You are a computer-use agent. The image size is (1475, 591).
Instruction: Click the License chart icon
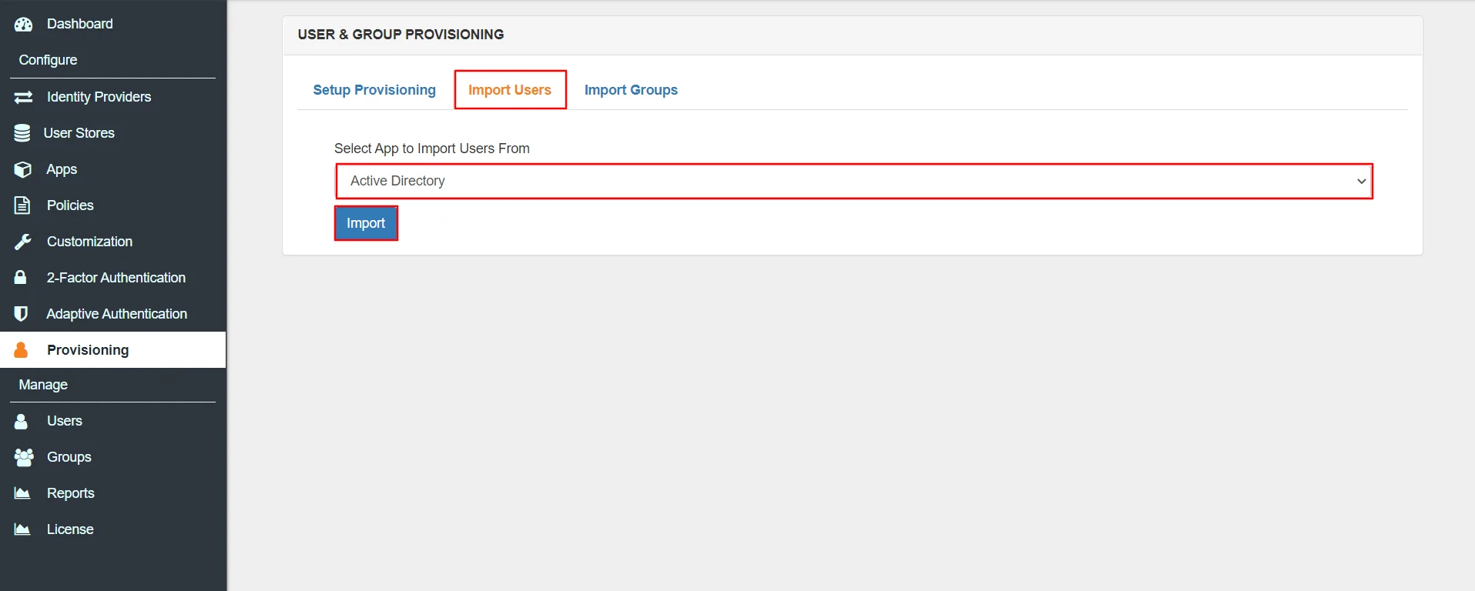tap(22, 529)
